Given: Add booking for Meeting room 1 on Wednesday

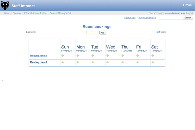Looking at the screenshot, I should tap(108, 56).
